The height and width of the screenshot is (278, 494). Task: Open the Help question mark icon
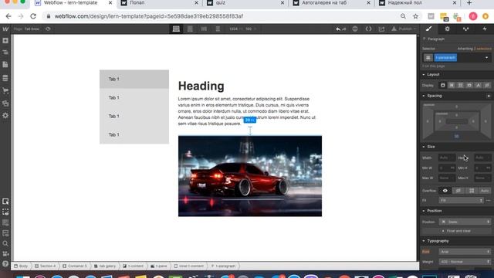point(5,263)
